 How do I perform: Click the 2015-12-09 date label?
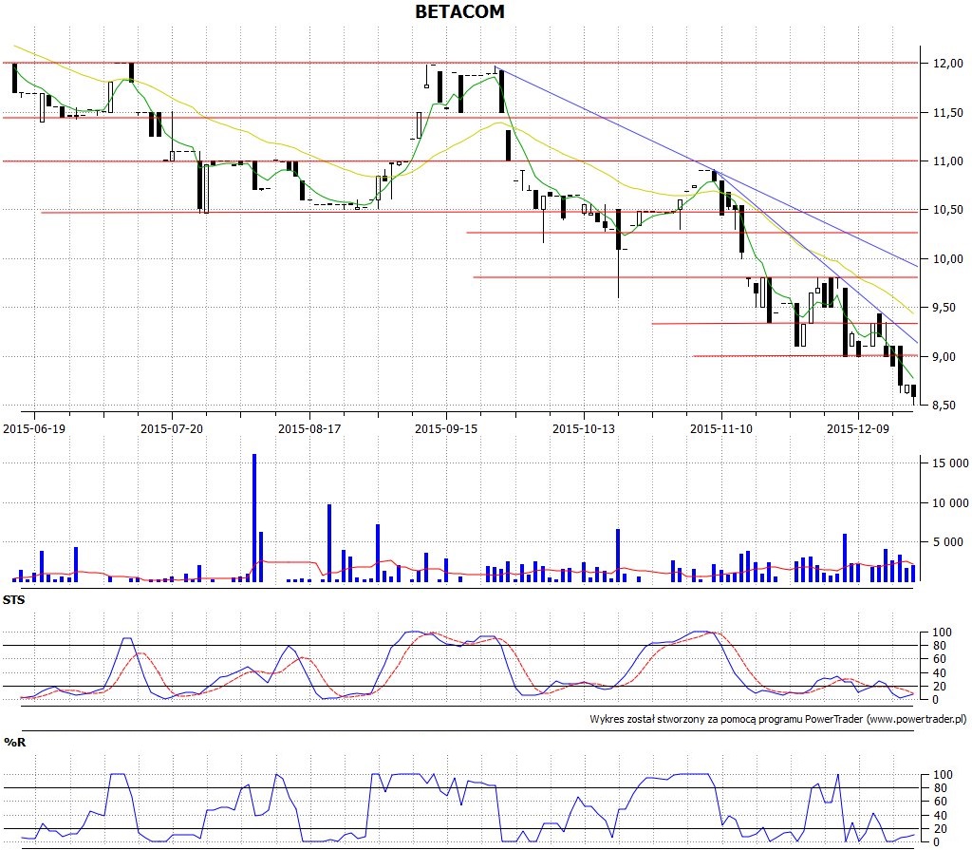(x=858, y=428)
